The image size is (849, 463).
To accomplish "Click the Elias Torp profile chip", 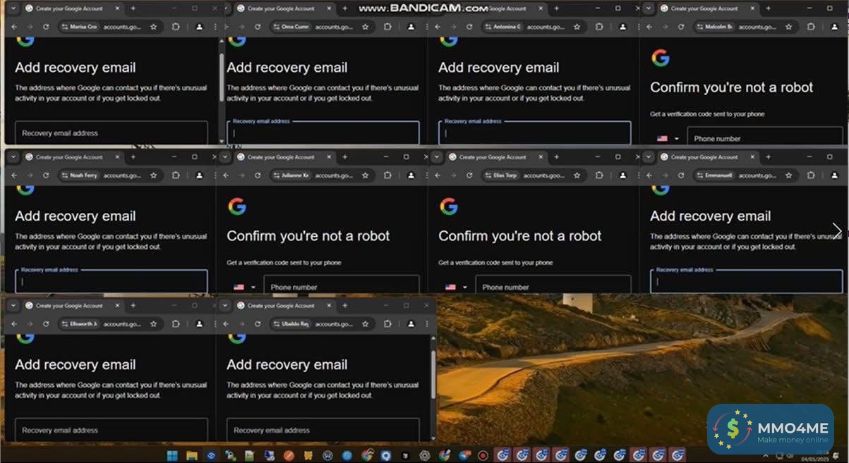I will (501, 175).
